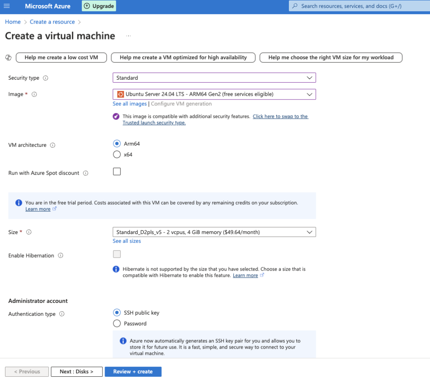Select x64 architecture
Screen dimensions: 430x383
[117, 154]
